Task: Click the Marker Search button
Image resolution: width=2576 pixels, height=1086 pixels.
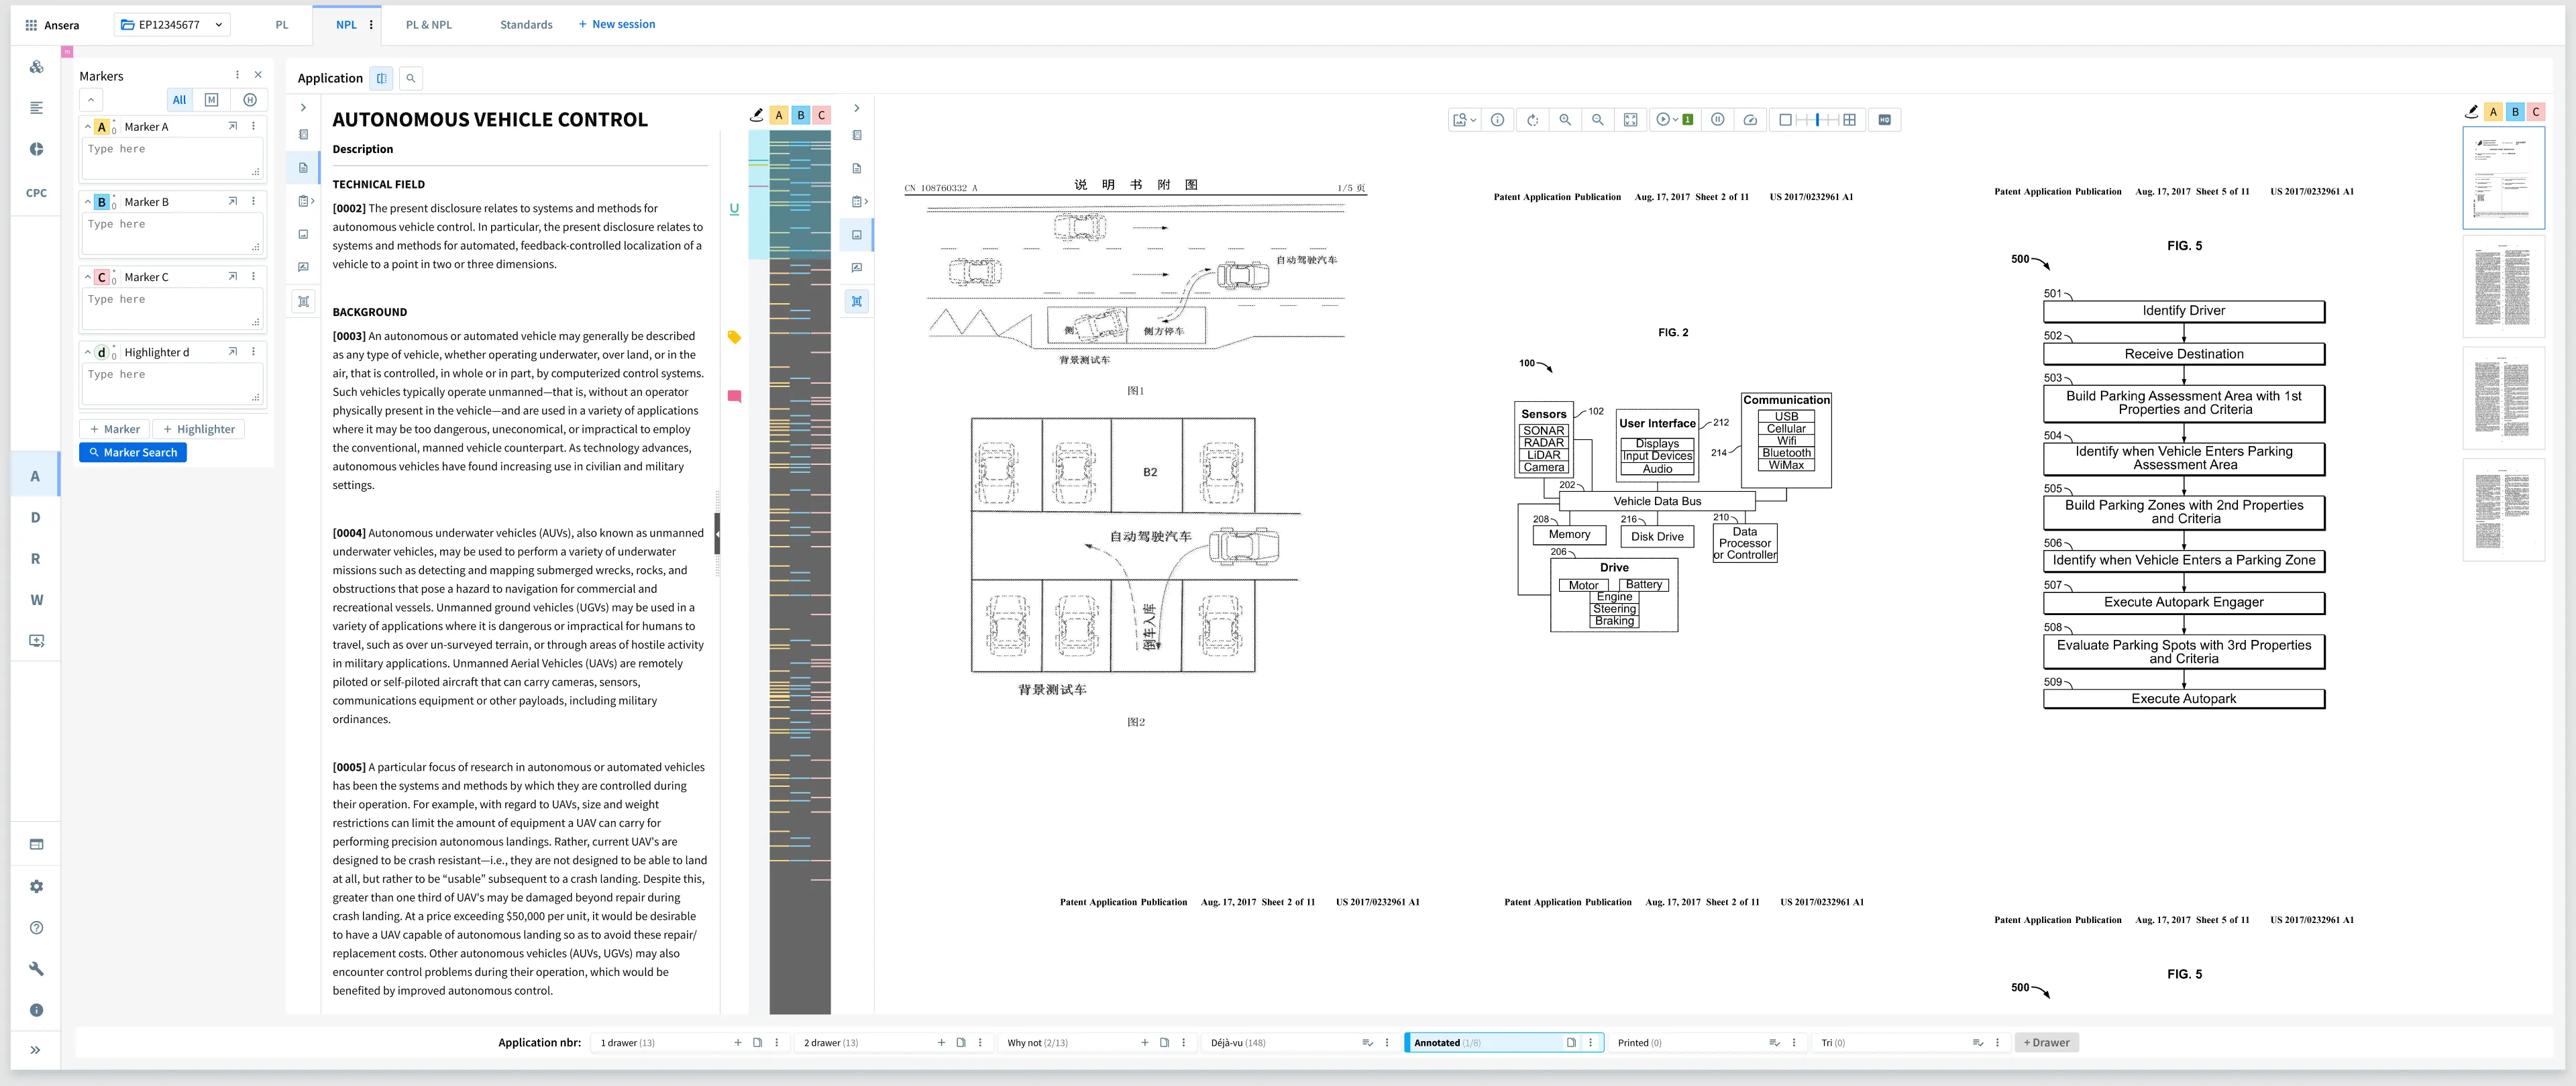Action: (133, 453)
